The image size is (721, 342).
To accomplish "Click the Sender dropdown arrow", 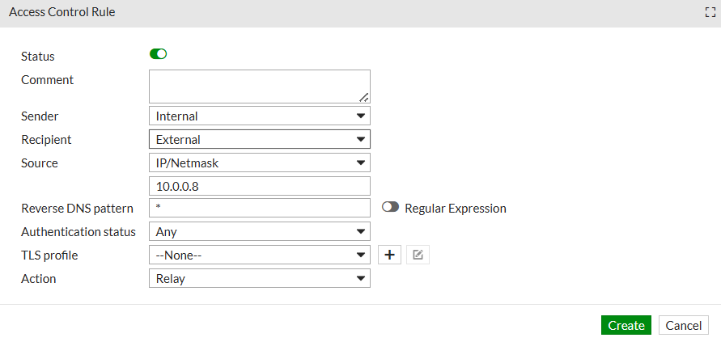I will tap(360, 116).
